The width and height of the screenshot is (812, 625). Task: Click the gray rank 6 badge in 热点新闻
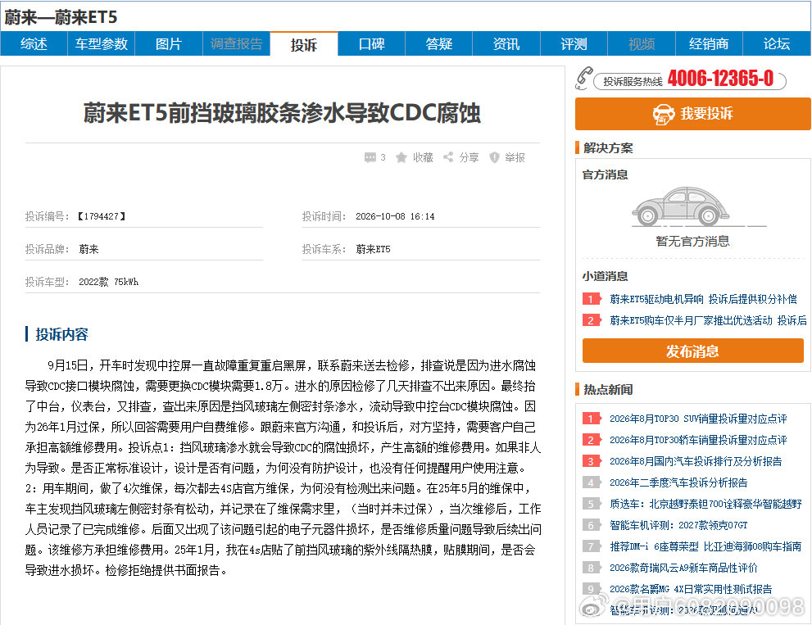coord(592,525)
